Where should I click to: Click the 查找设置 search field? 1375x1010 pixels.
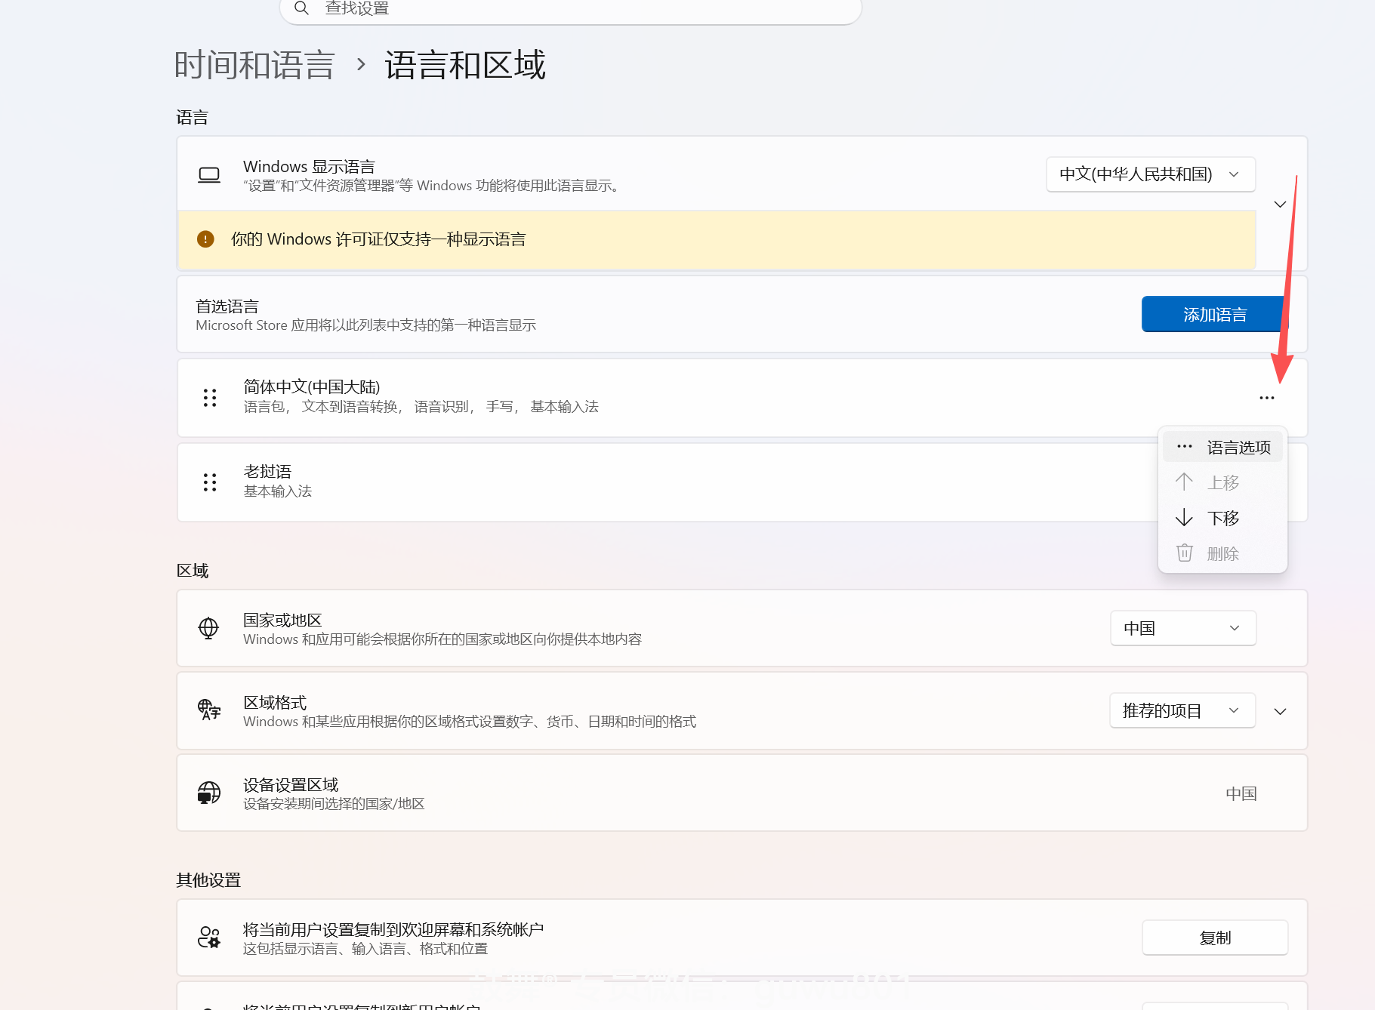pos(571,10)
